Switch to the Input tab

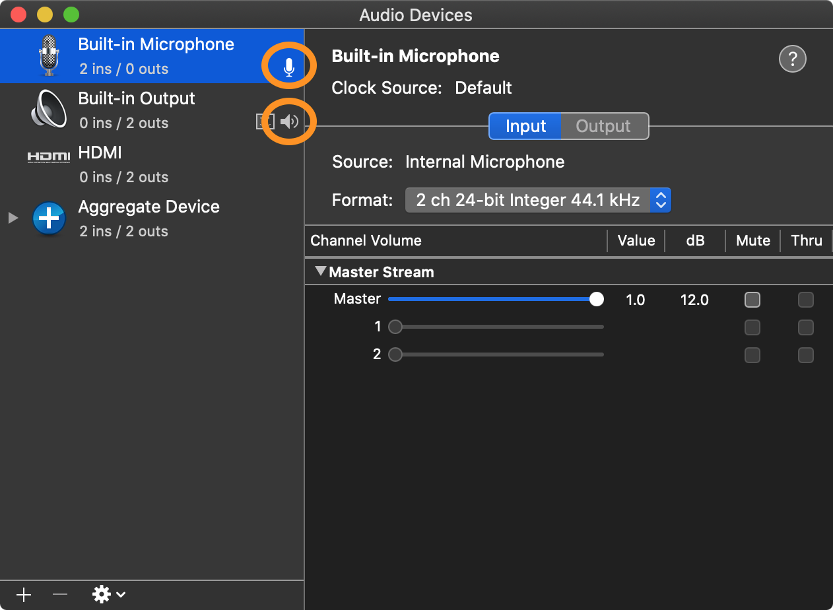tap(525, 126)
